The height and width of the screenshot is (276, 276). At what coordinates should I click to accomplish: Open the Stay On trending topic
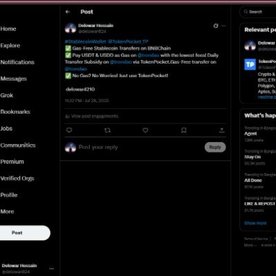coord(253,157)
